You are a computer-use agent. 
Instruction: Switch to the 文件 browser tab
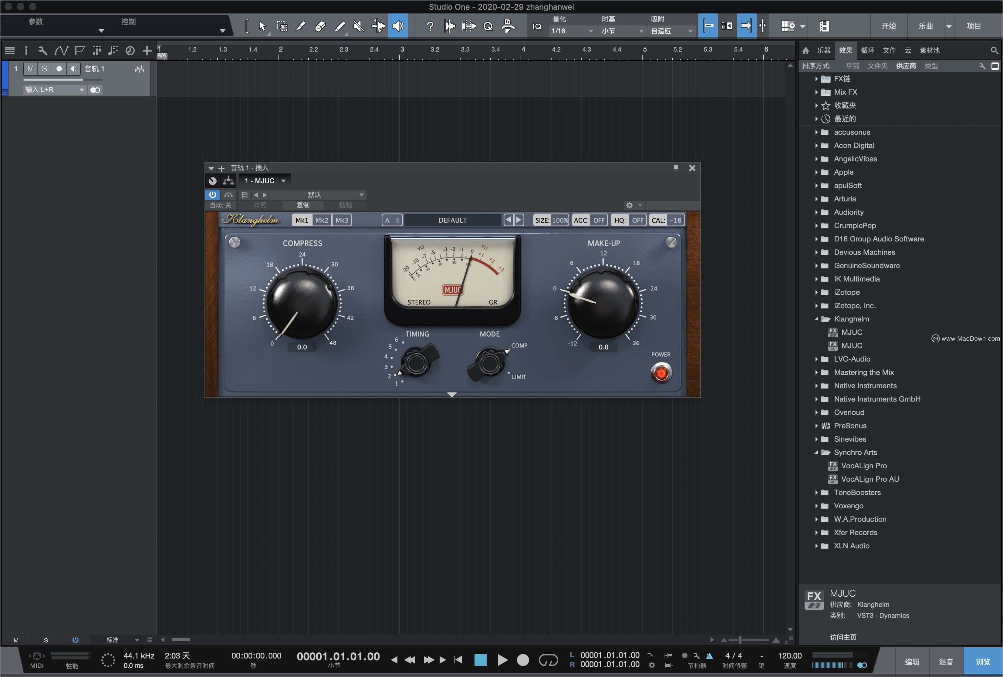pyautogui.click(x=889, y=50)
